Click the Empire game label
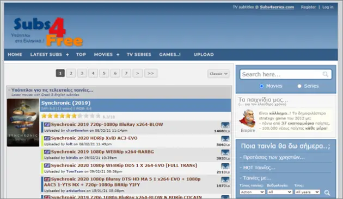This screenshot has height=199, width=343. [x=248, y=130]
